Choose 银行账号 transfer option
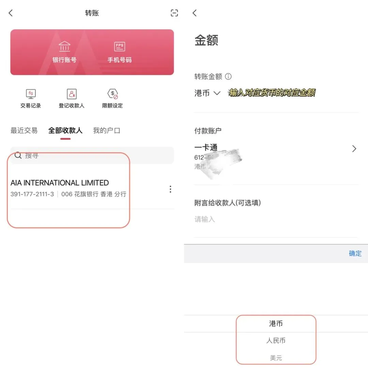This screenshot has height=368, width=368. click(x=64, y=52)
